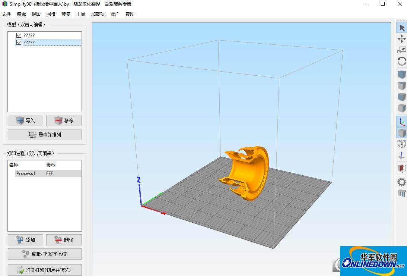Select the highlighted ????? model name

(x=29, y=43)
